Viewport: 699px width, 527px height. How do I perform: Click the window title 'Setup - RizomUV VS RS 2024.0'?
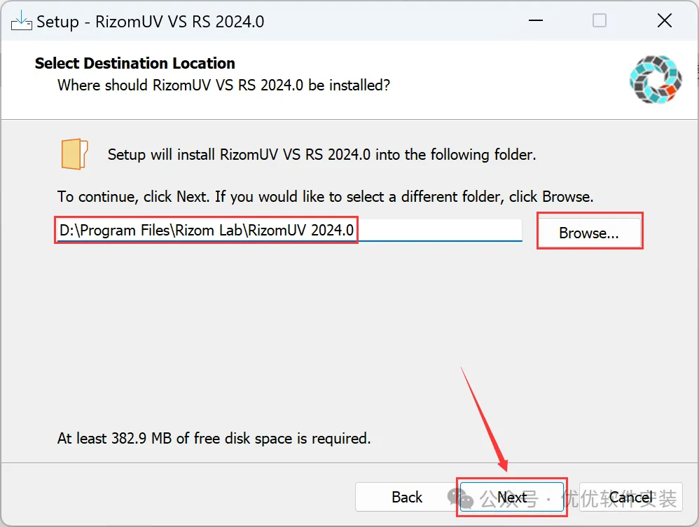(x=150, y=22)
